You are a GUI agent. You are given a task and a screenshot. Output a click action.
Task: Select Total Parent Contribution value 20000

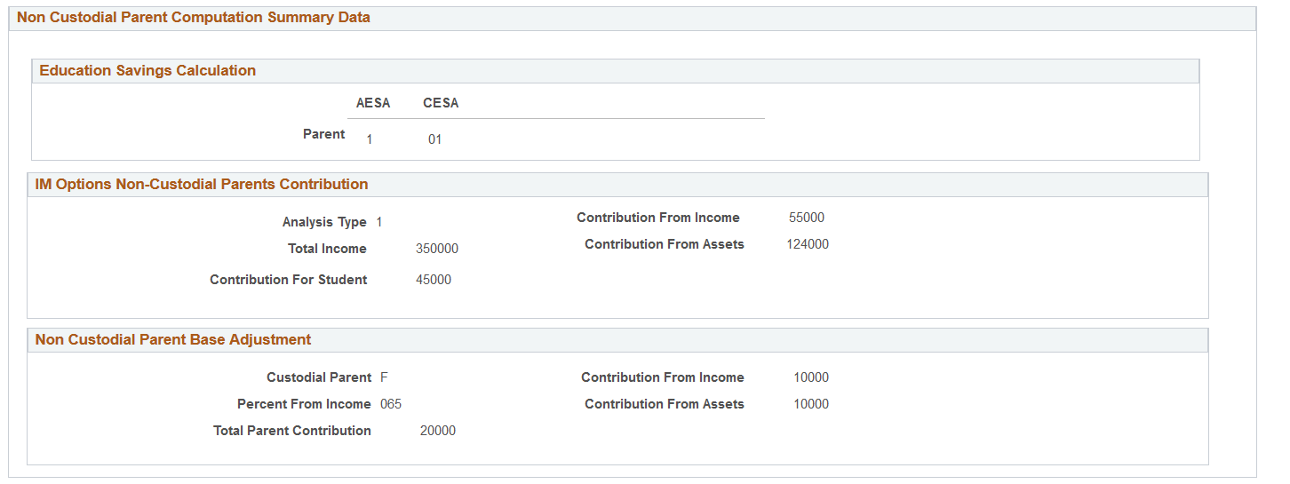click(x=438, y=431)
